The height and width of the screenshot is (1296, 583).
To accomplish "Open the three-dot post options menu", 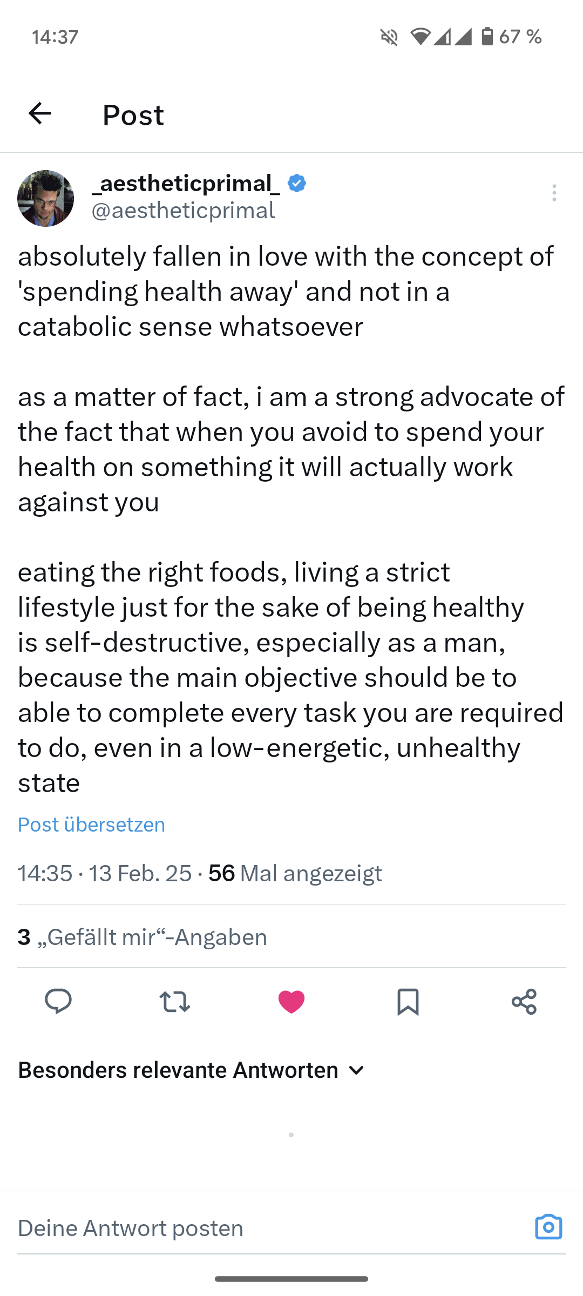I will (x=554, y=193).
